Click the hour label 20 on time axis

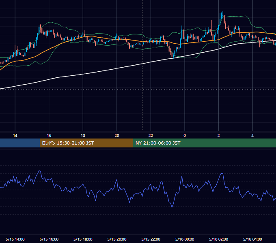click(117, 136)
